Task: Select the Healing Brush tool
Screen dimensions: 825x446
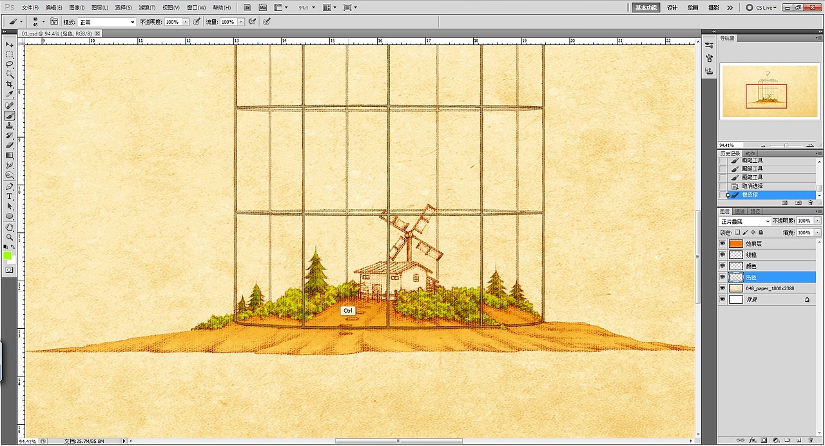Action: [x=10, y=106]
